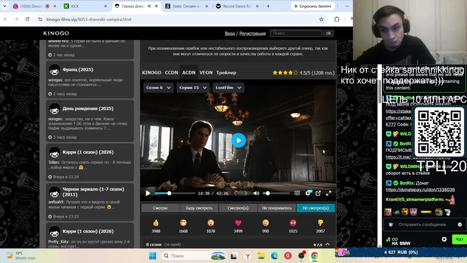Start video with the large center play button
Viewport: 467px width, 263px height.
[x=239, y=140]
